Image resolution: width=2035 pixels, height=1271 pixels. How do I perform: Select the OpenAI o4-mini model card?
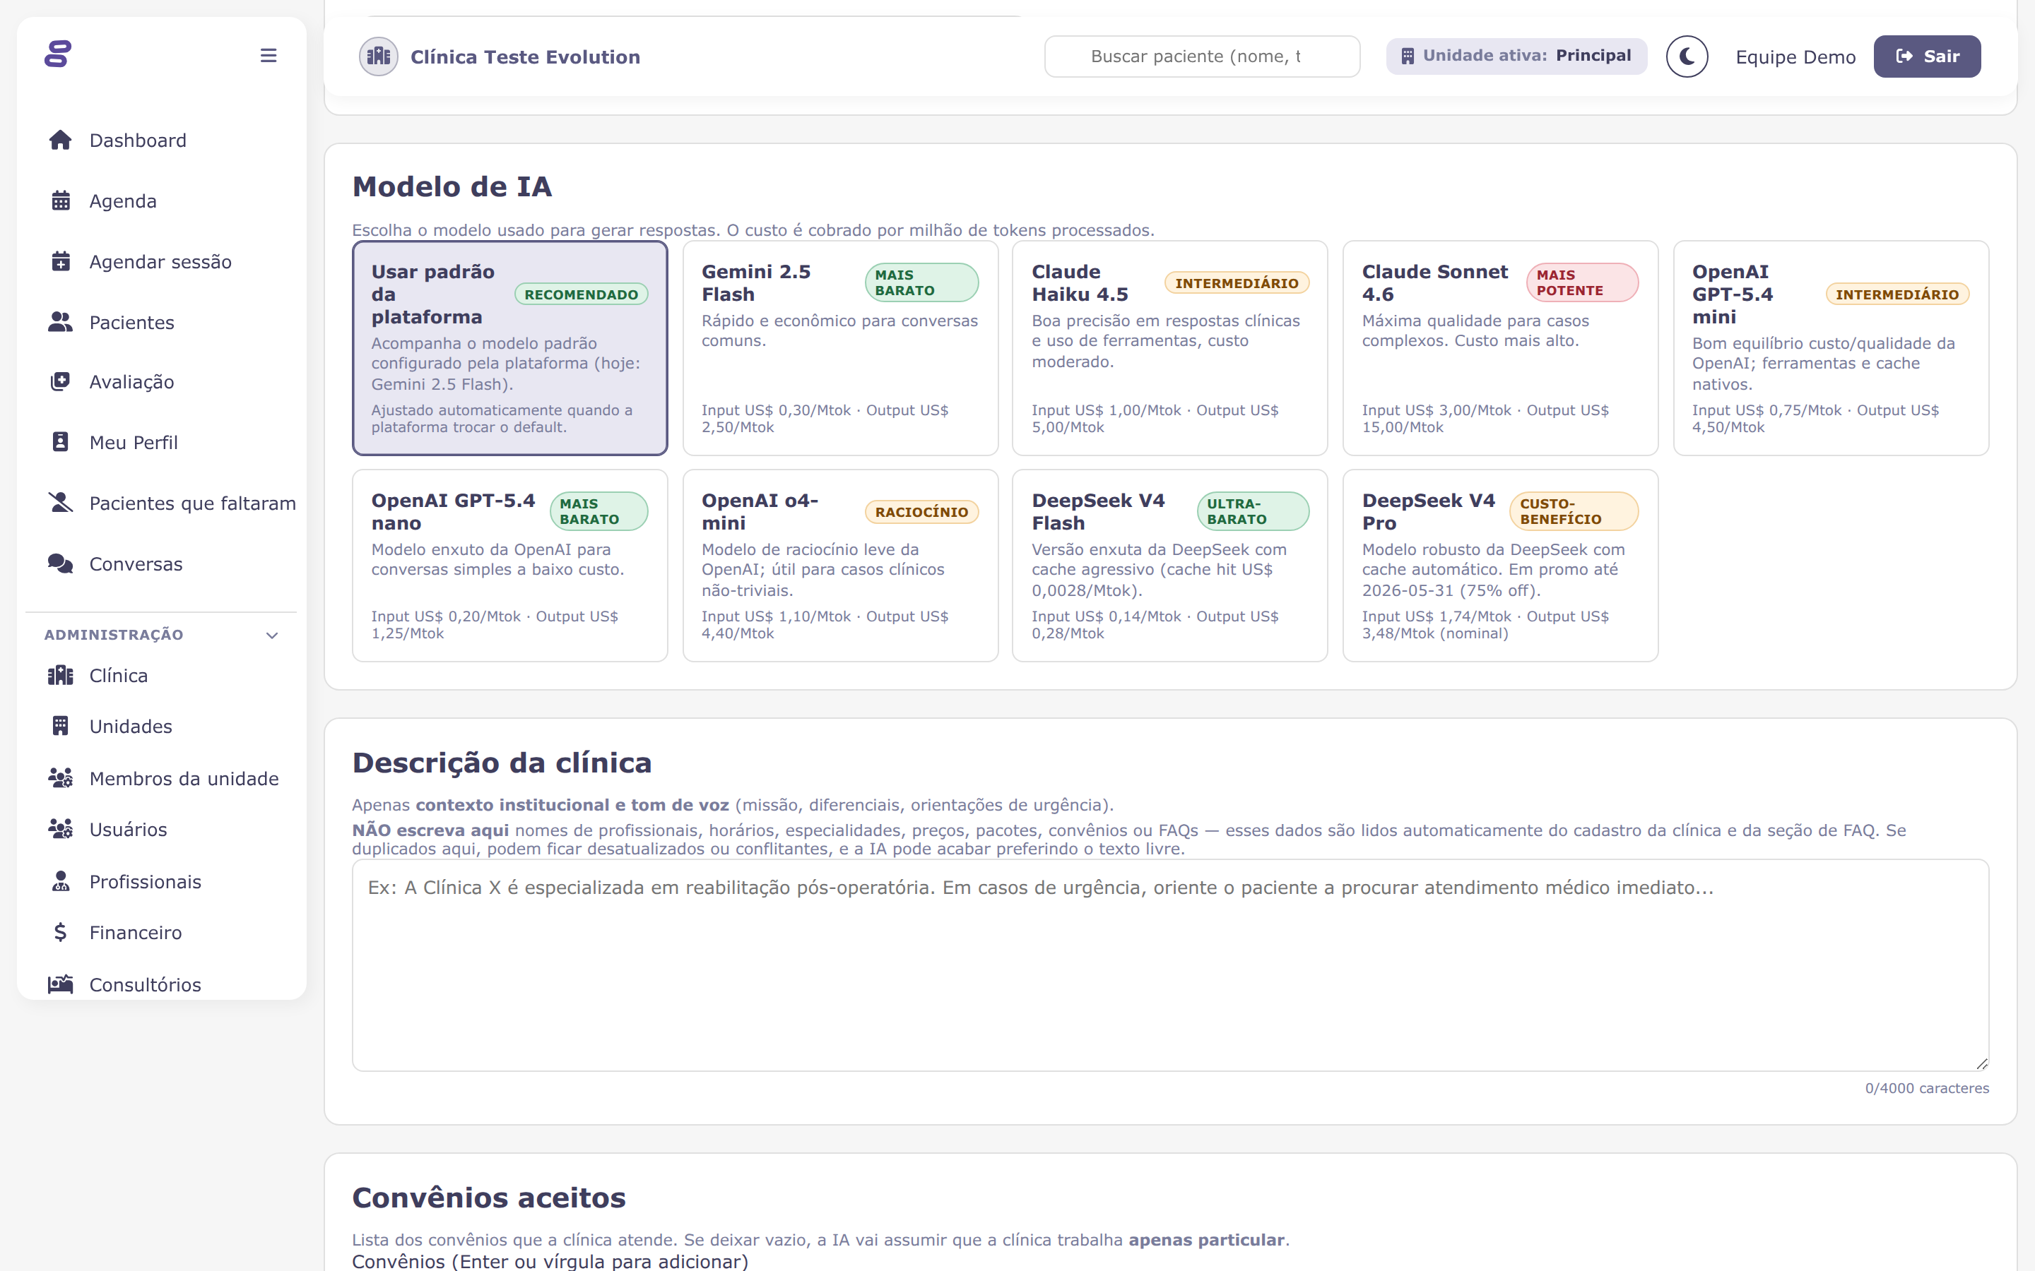[840, 566]
